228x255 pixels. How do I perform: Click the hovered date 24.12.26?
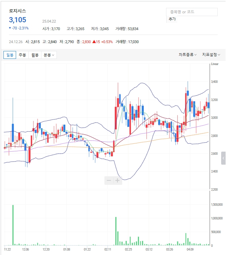click(16, 42)
